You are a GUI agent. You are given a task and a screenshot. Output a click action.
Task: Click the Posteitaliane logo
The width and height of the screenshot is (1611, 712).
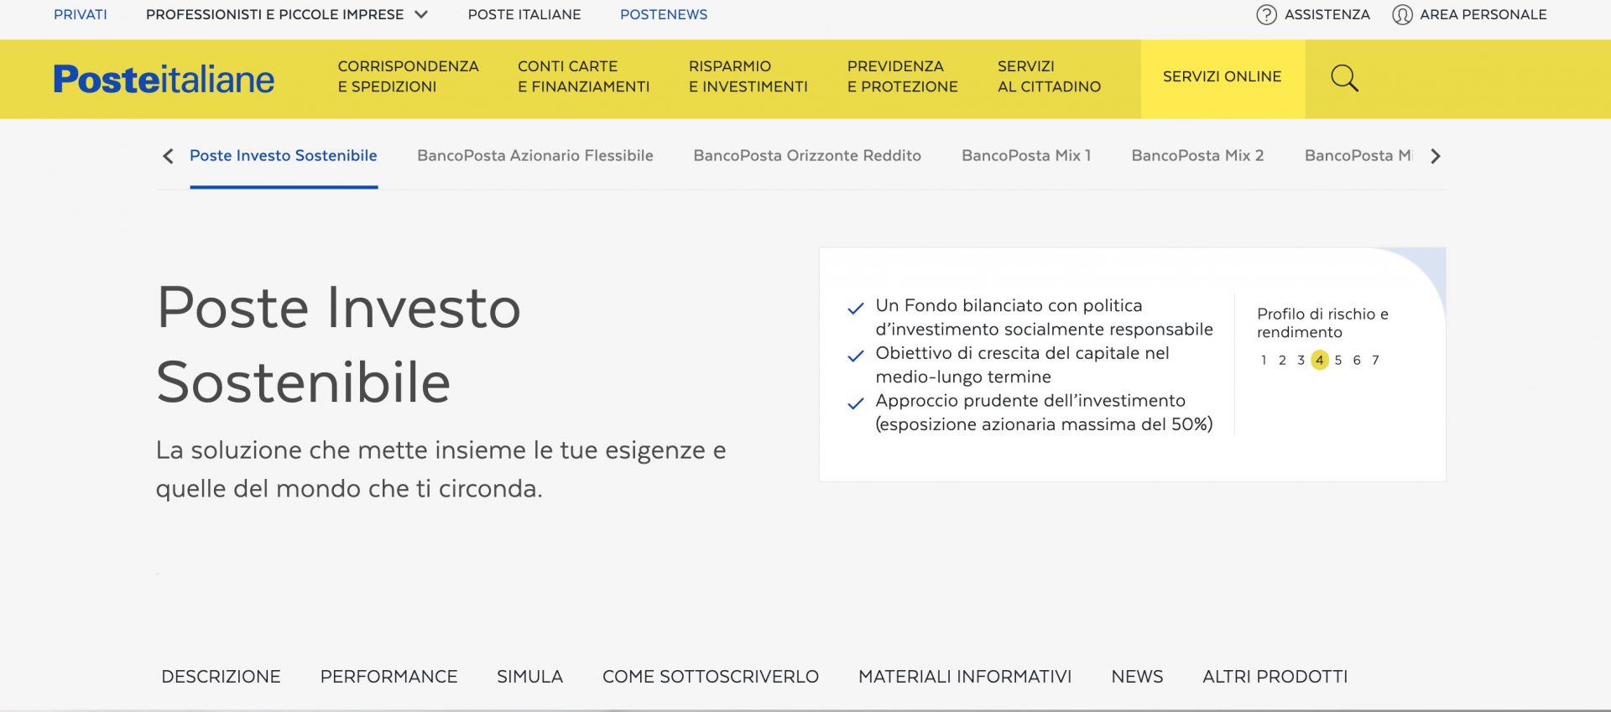tap(164, 79)
